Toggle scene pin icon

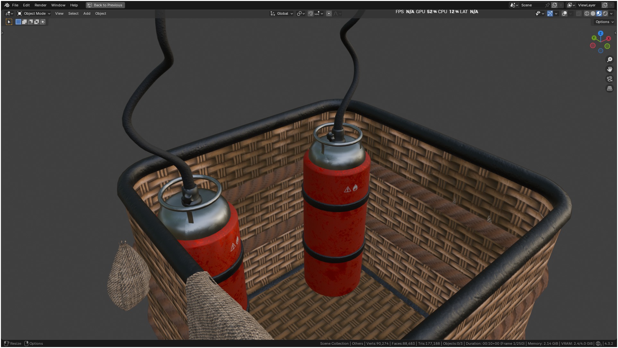point(547,5)
